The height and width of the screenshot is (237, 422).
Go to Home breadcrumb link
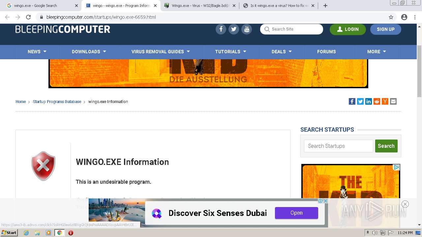click(x=20, y=102)
